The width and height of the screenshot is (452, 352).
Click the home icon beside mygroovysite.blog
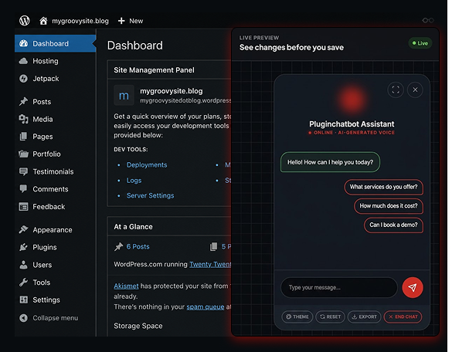[43, 21]
